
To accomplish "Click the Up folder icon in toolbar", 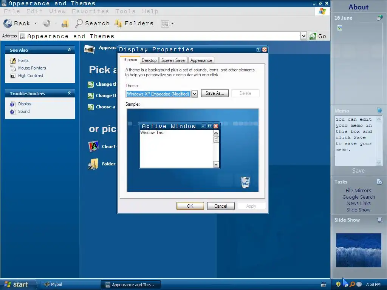I will pyautogui.click(x=65, y=24).
